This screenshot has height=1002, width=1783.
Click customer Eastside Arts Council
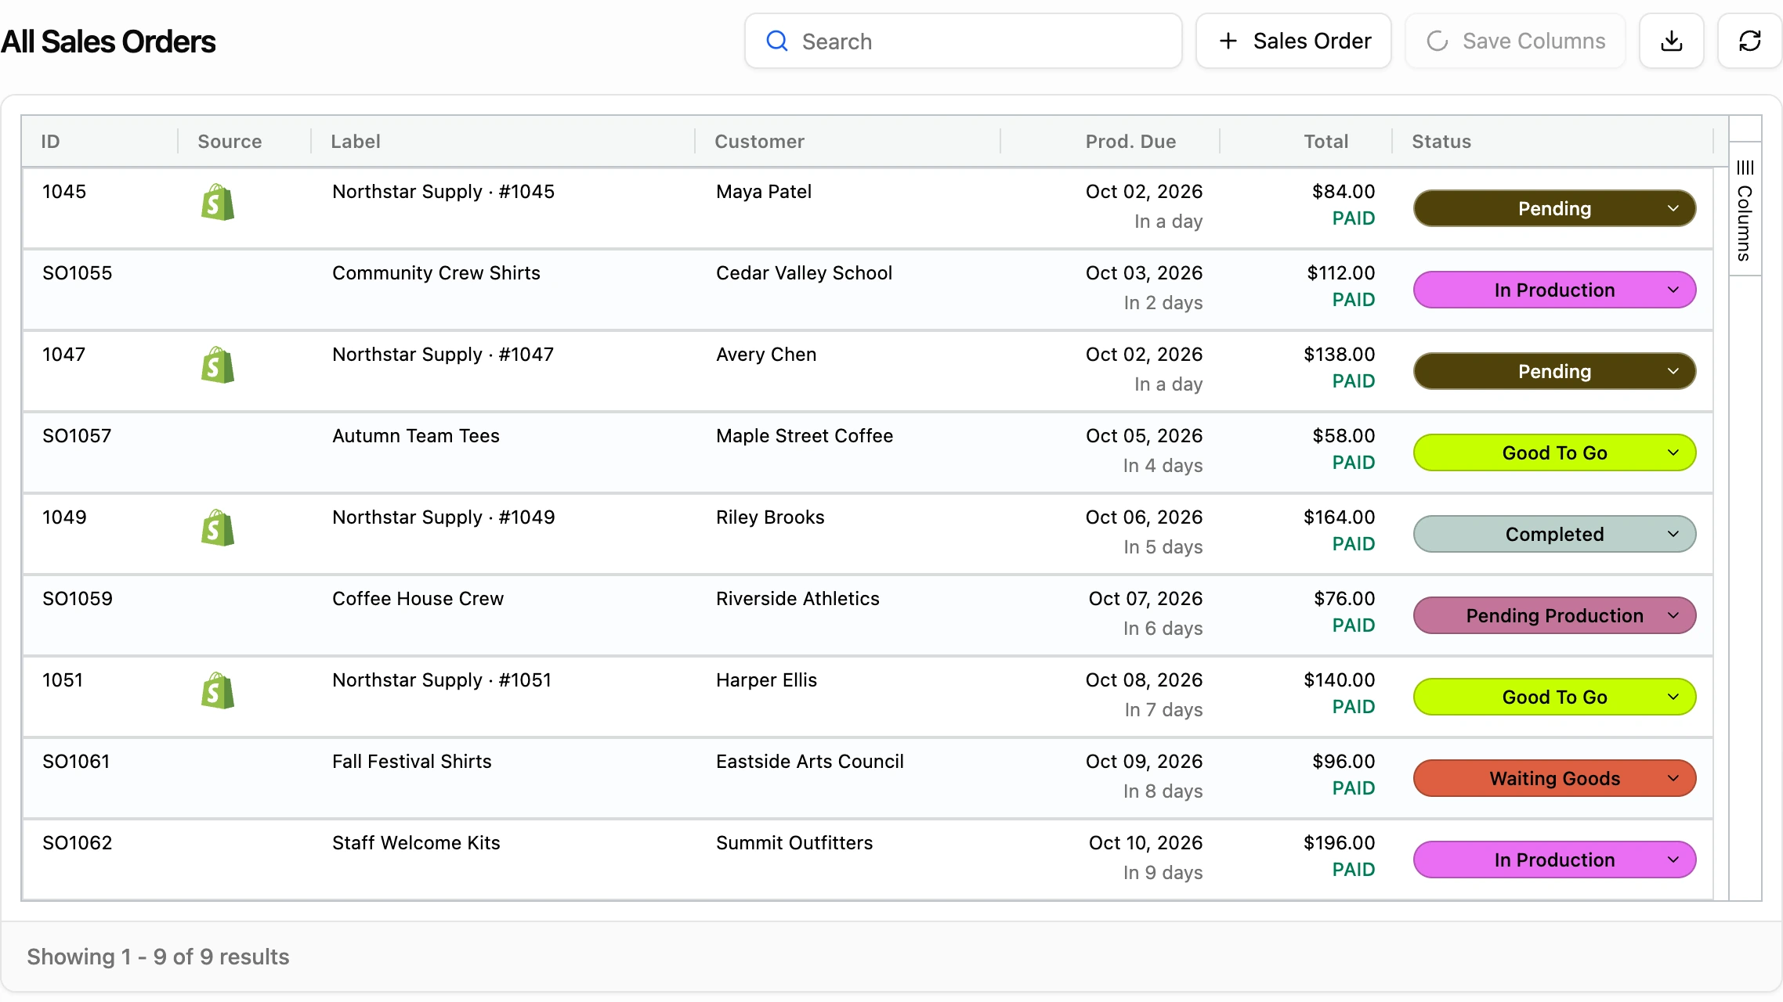point(810,761)
